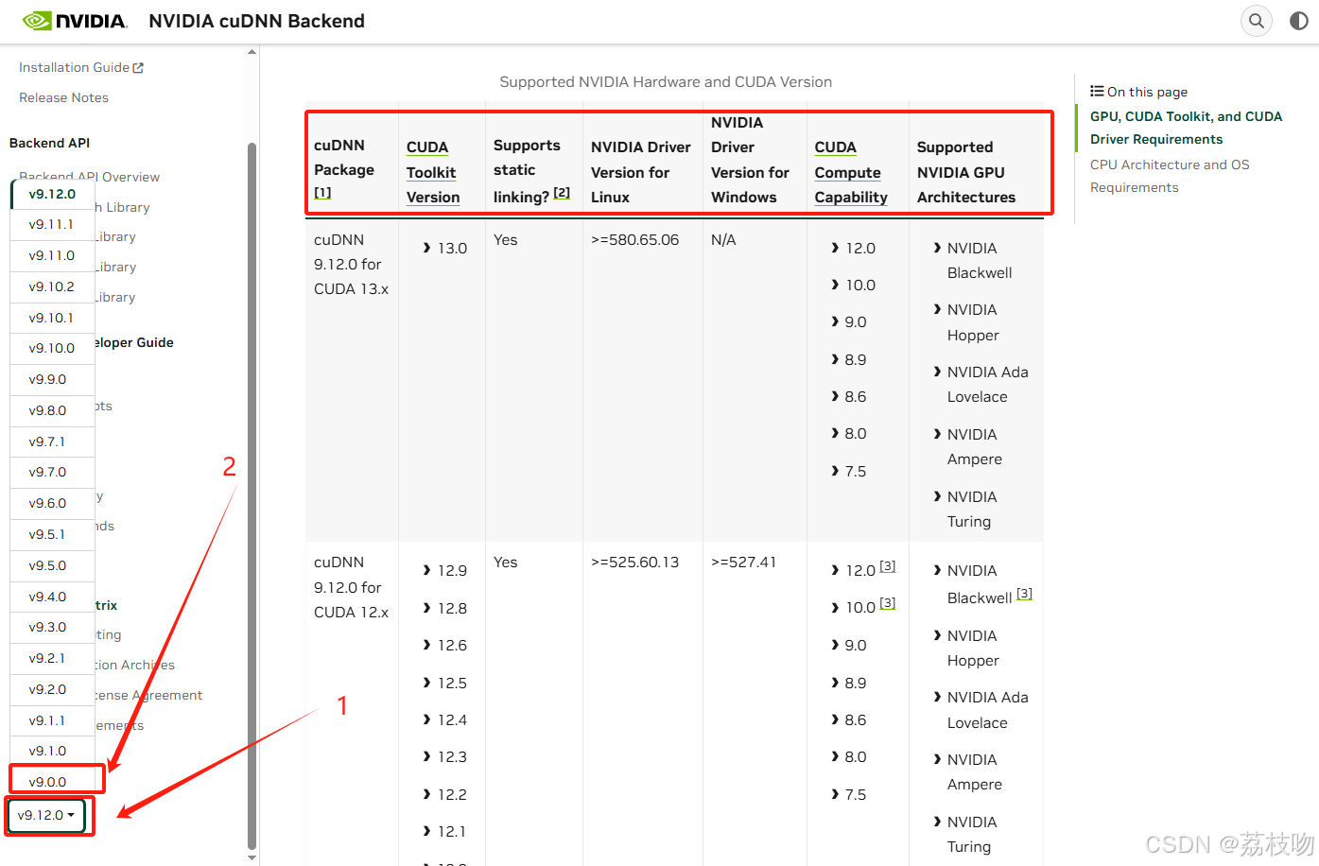Open the CUDA Toolkit Version header link
The width and height of the screenshot is (1319, 866).
click(433, 172)
